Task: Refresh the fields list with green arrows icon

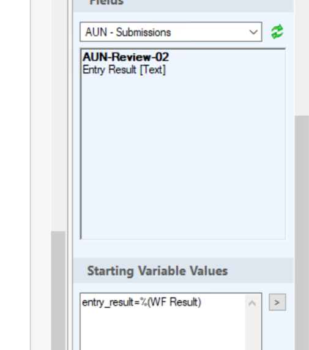Action: coord(277,32)
